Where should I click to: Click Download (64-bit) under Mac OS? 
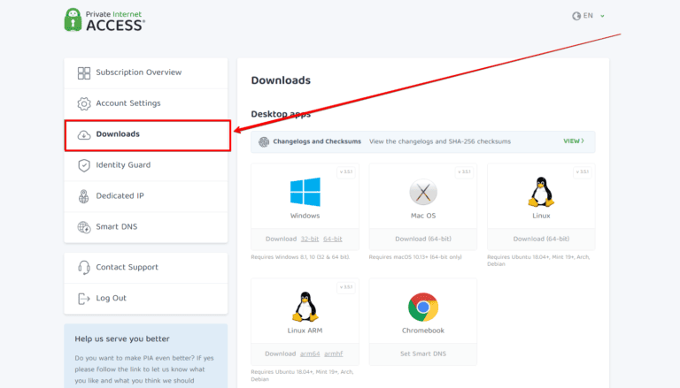pyautogui.click(x=423, y=239)
